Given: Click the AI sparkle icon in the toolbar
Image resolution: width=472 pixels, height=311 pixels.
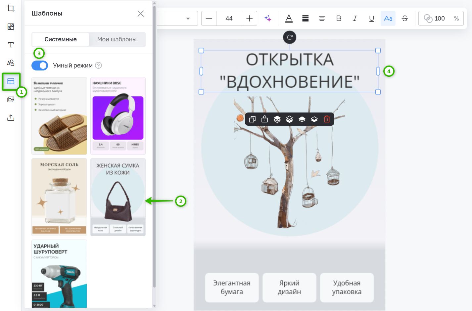Looking at the screenshot, I should pyautogui.click(x=268, y=19).
